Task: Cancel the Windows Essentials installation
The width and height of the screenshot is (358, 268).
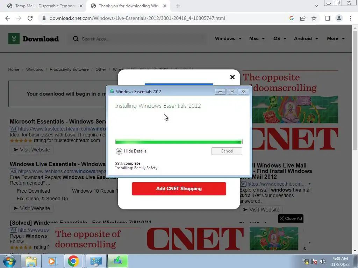Action: point(227,151)
